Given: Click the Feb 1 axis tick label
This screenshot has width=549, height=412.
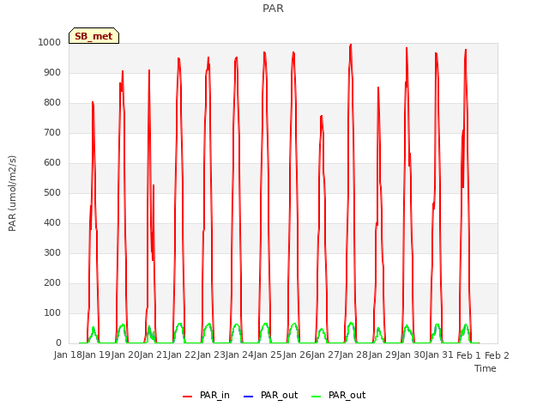Looking at the screenshot, I should tap(468, 355).
